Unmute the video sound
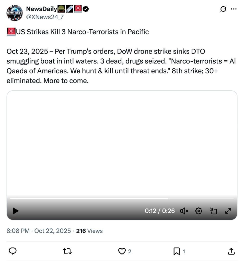Screen dimensions: 244x261 [x=184, y=211]
